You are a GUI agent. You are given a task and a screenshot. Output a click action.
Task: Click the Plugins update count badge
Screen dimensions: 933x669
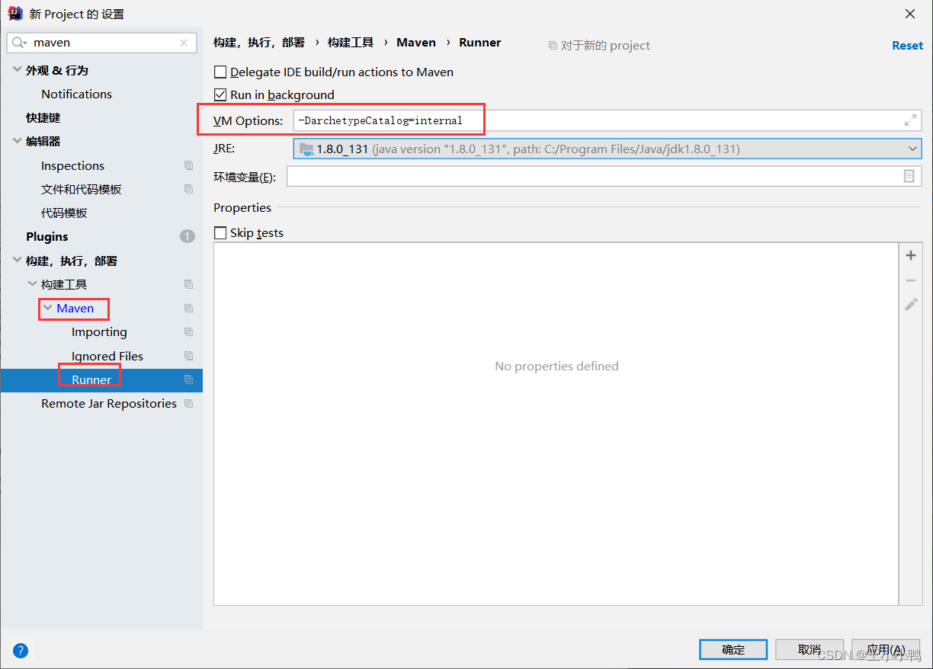click(188, 236)
